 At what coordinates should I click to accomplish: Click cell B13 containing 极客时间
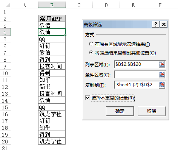52,93
